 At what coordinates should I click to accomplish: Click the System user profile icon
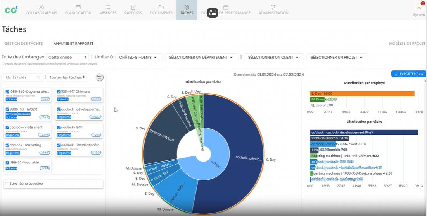point(419,7)
